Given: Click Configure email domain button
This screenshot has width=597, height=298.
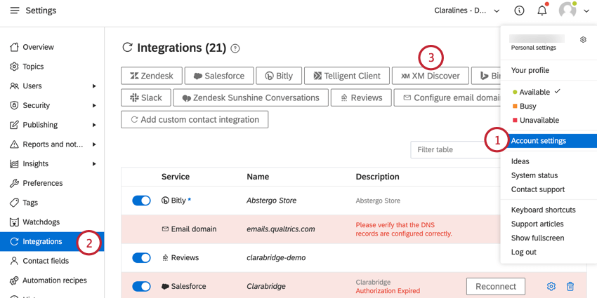Looking at the screenshot, I should point(447,97).
